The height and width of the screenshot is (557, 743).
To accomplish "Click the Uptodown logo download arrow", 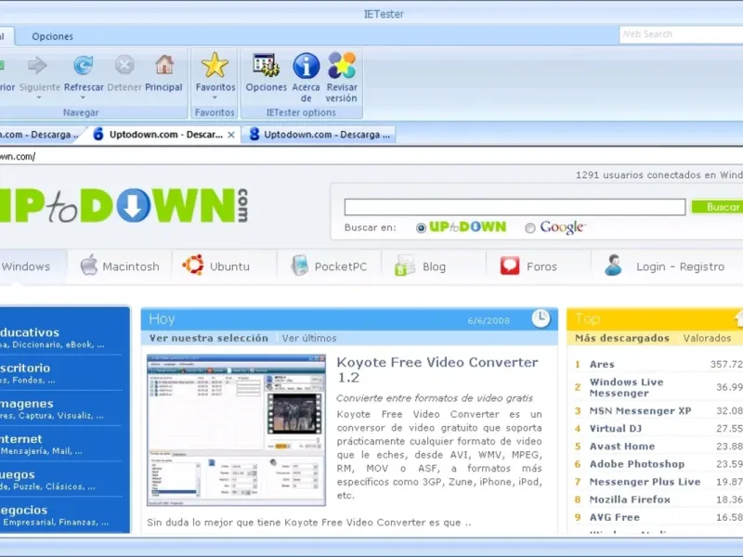I will (133, 205).
